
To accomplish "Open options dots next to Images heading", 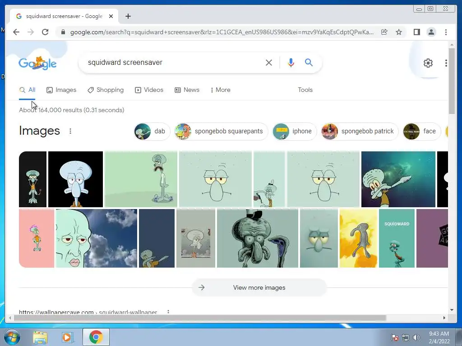I will [x=70, y=131].
